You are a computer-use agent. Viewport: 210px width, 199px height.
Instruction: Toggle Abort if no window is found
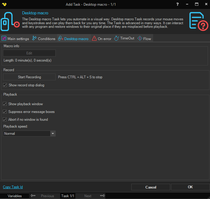[x=5, y=120]
